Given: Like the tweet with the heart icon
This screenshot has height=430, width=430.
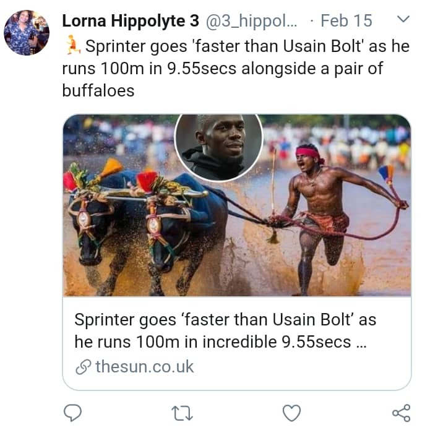Looking at the screenshot, I should coord(291,413).
